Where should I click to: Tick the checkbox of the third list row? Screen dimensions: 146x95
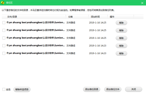click(4, 38)
